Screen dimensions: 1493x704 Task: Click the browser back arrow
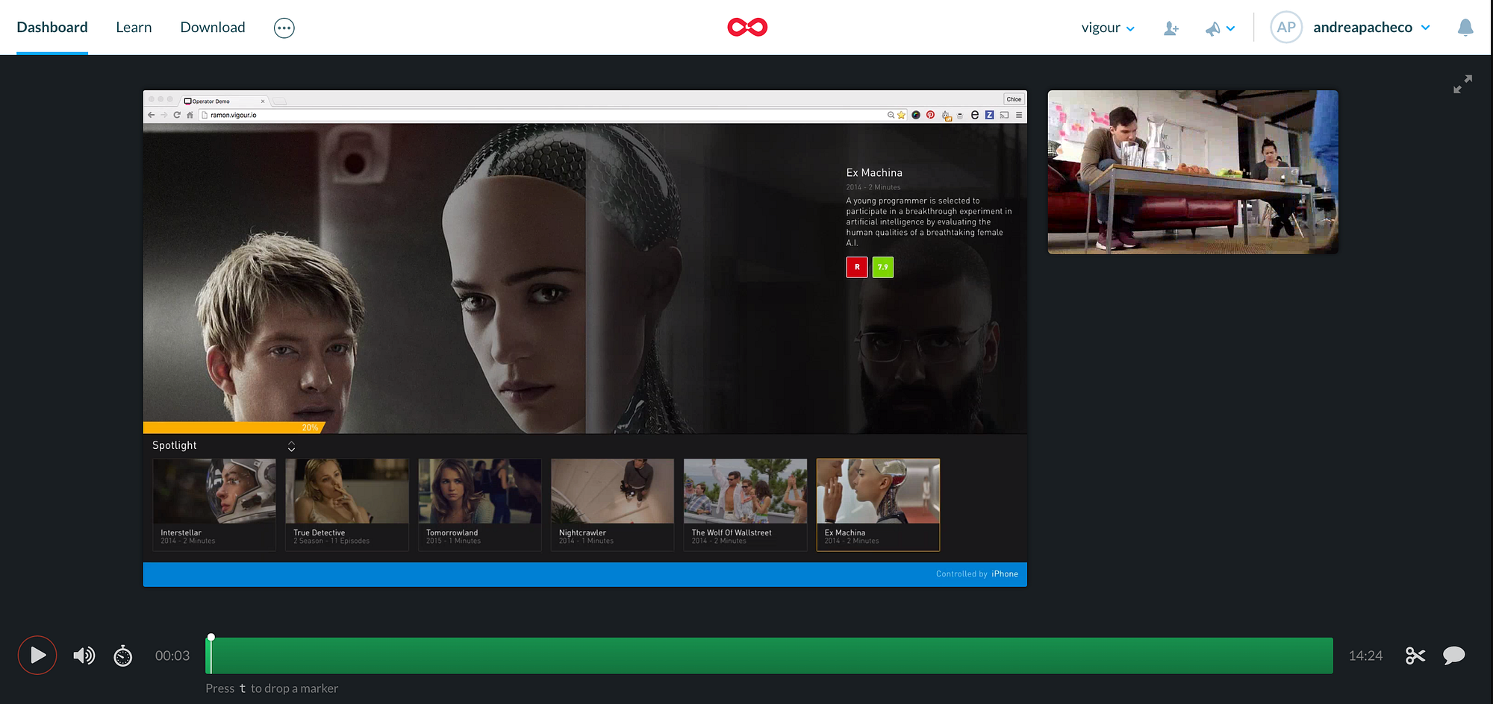pyautogui.click(x=152, y=115)
